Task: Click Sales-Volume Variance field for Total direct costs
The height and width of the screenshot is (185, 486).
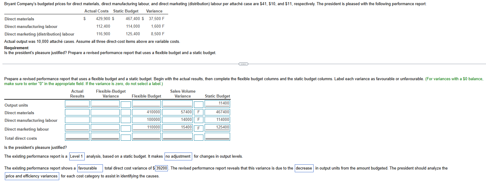Action: tap(177, 137)
